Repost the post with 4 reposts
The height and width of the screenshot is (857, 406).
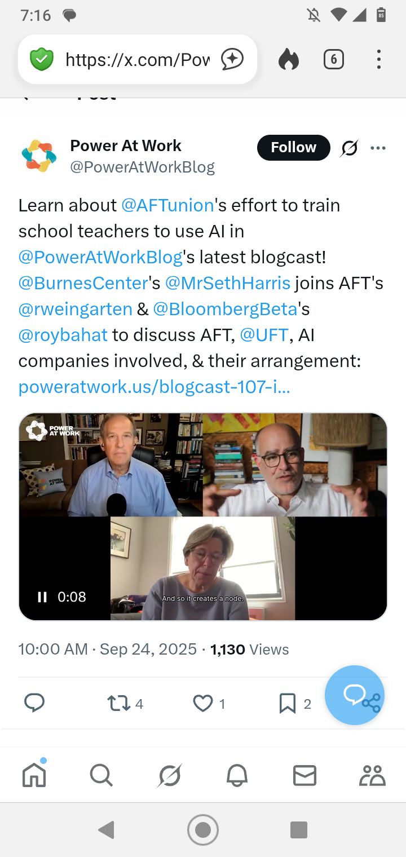click(x=119, y=703)
